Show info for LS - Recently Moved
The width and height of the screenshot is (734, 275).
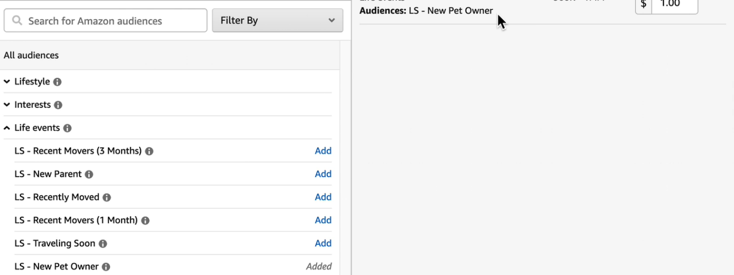pos(107,197)
